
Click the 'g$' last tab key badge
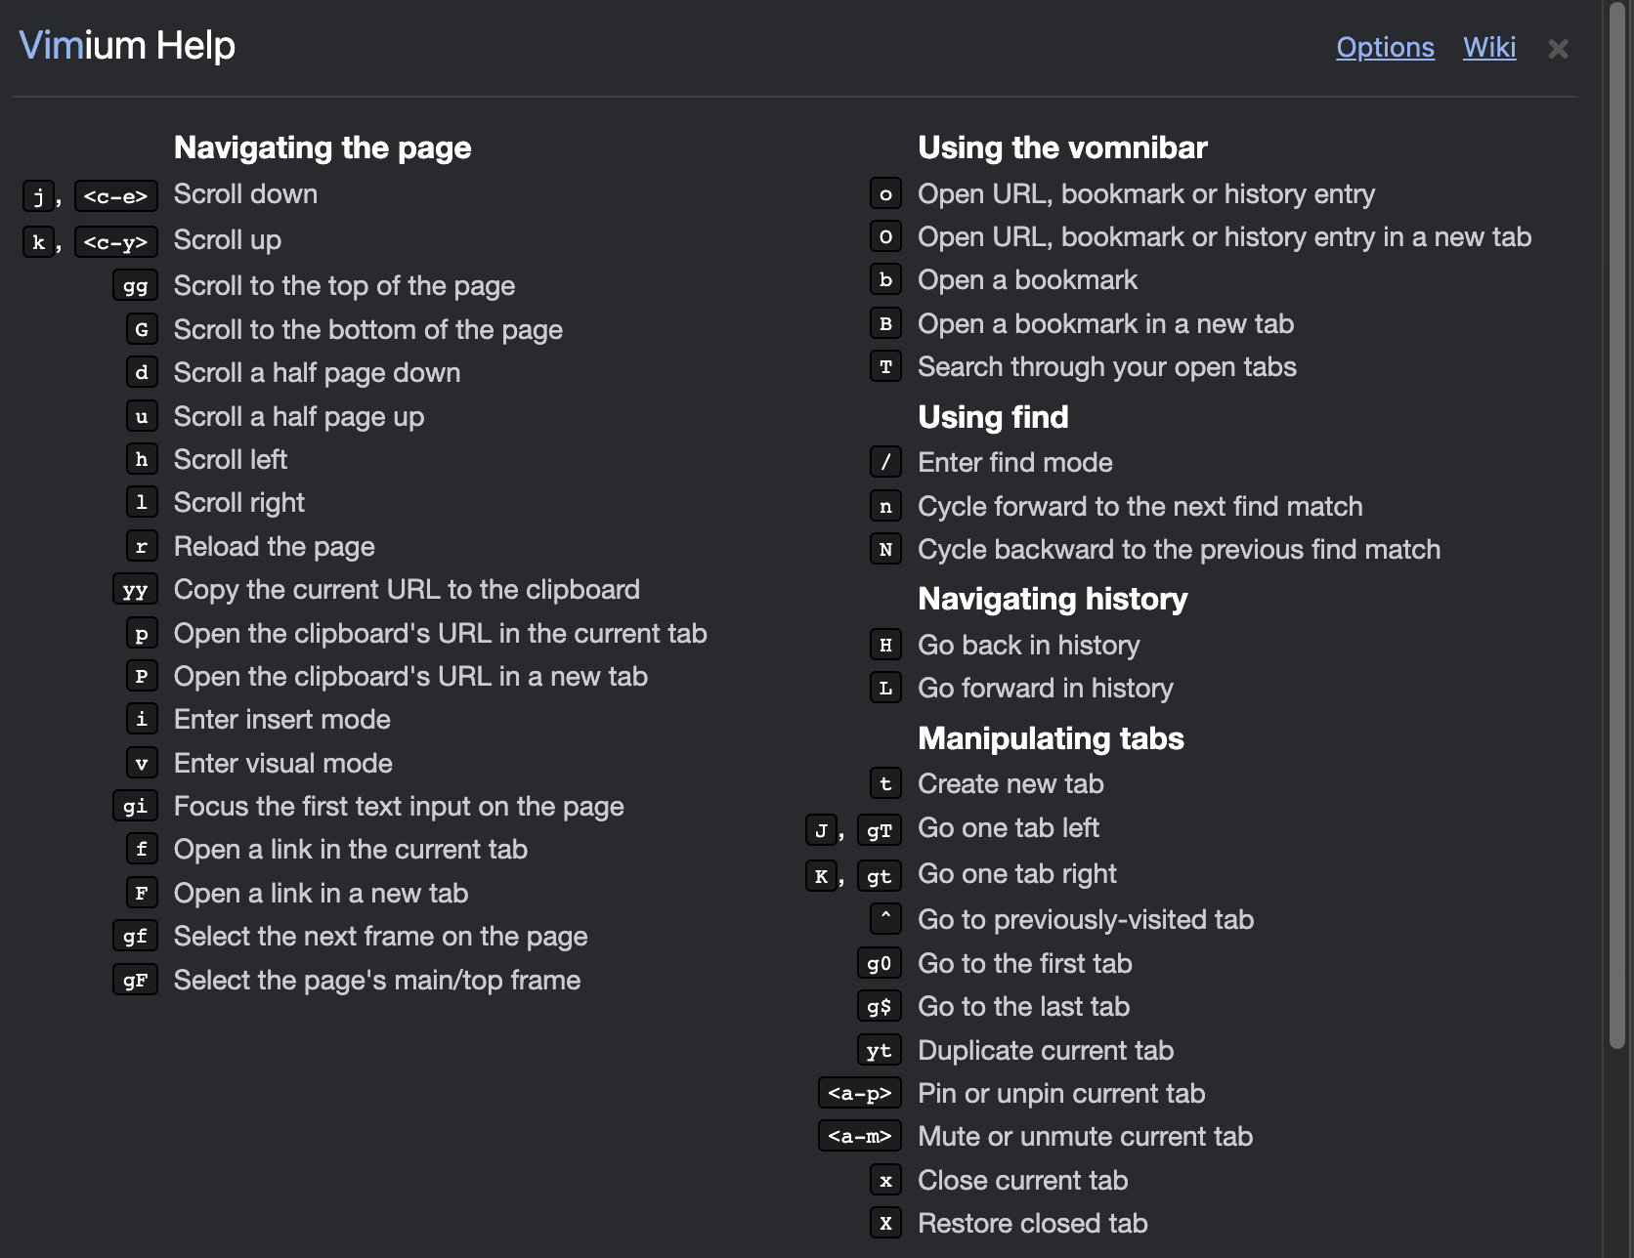click(x=879, y=1006)
